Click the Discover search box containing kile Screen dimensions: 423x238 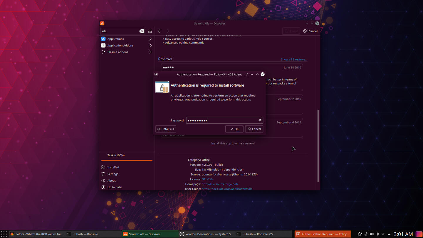pos(122,31)
